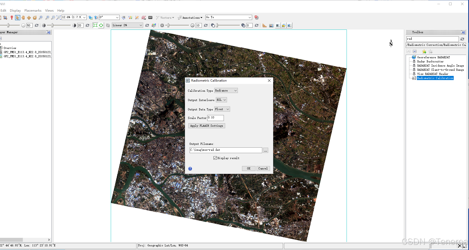The image size is (469, 250).
Task: Detach the Toolbox panel with its dock icon
Action: pos(463,32)
